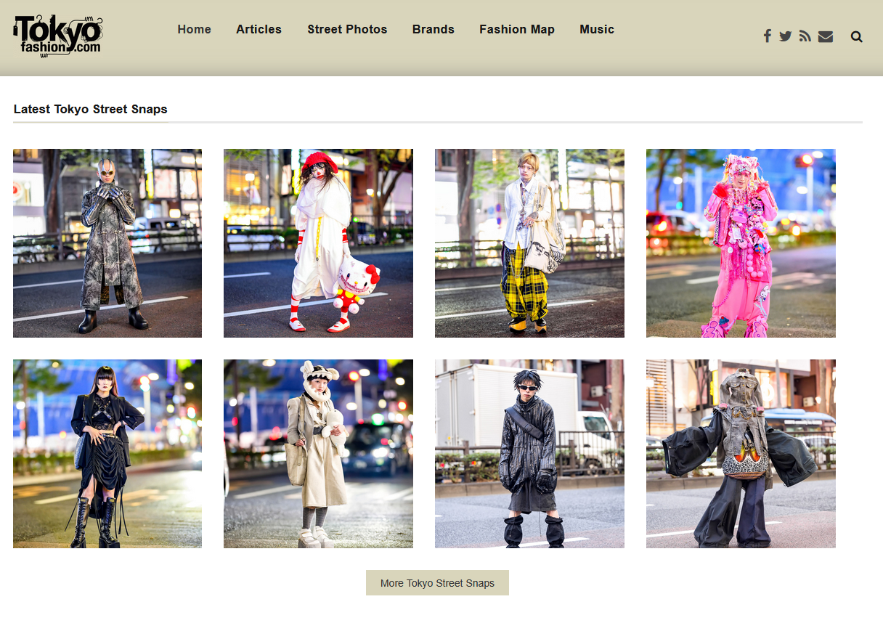Go to the Home menu item
Image resolution: width=883 pixels, height=631 pixels.
click(194, 30)
